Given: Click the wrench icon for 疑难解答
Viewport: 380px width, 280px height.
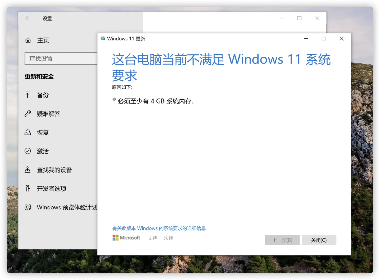Looking at the screenshot, I should point(28,114).
